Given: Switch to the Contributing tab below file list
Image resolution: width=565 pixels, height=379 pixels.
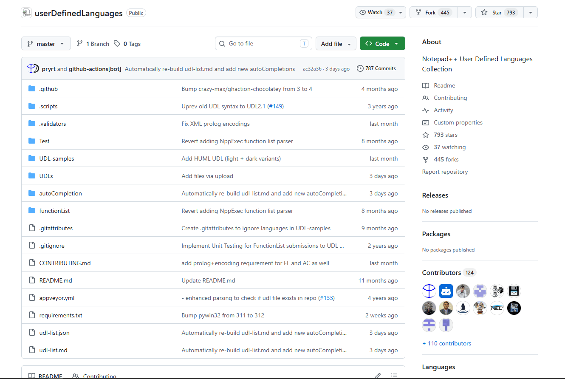Looking at the screenshot, I should click(x=94, y=376).
